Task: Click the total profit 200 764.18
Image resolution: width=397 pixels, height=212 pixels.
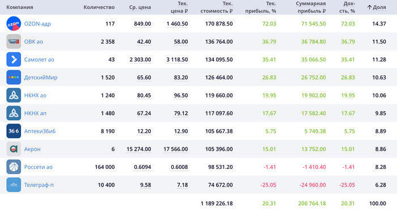Action: click(312, 203)
